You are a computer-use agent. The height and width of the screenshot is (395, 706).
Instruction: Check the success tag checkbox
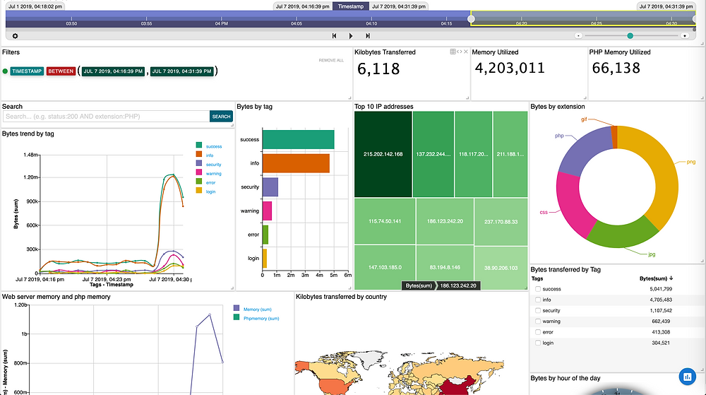point(537,289)
